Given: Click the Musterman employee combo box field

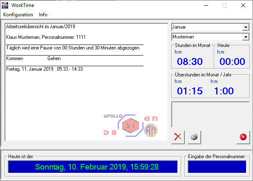Looking at the screenshot, I should (210, 37).
